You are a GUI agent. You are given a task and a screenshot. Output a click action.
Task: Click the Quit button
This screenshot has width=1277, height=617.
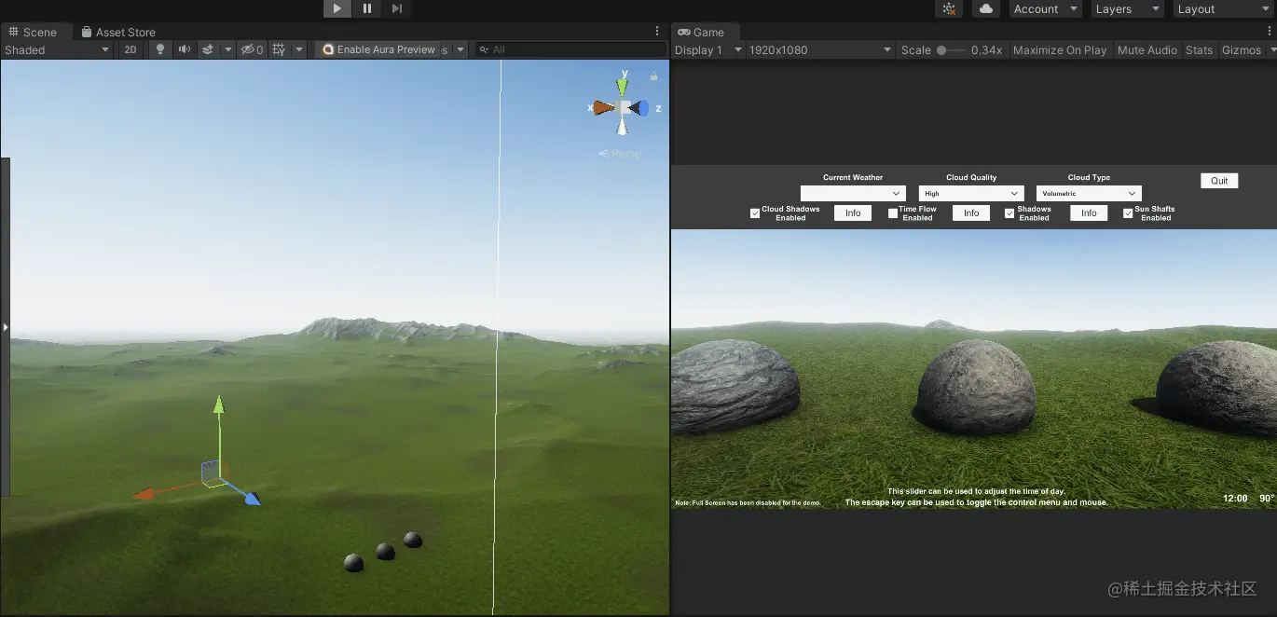point(1219,181)
